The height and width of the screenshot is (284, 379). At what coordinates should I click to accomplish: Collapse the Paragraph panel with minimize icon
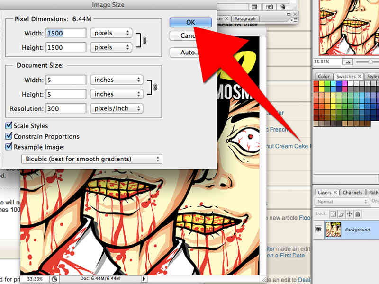click(x=289, y=14)
